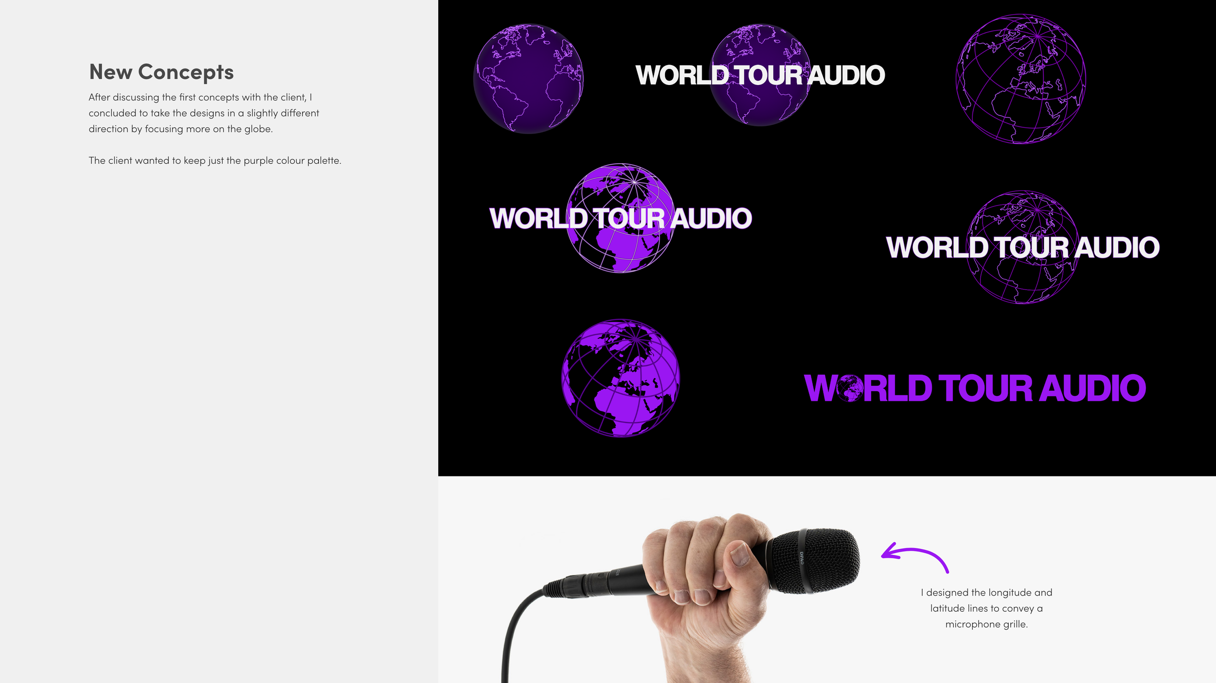Click the WORLD TOUR AUDIO logo over filled purple grid globe
The height and width of the screenshot is (683, 1216).
coord(621,218)
